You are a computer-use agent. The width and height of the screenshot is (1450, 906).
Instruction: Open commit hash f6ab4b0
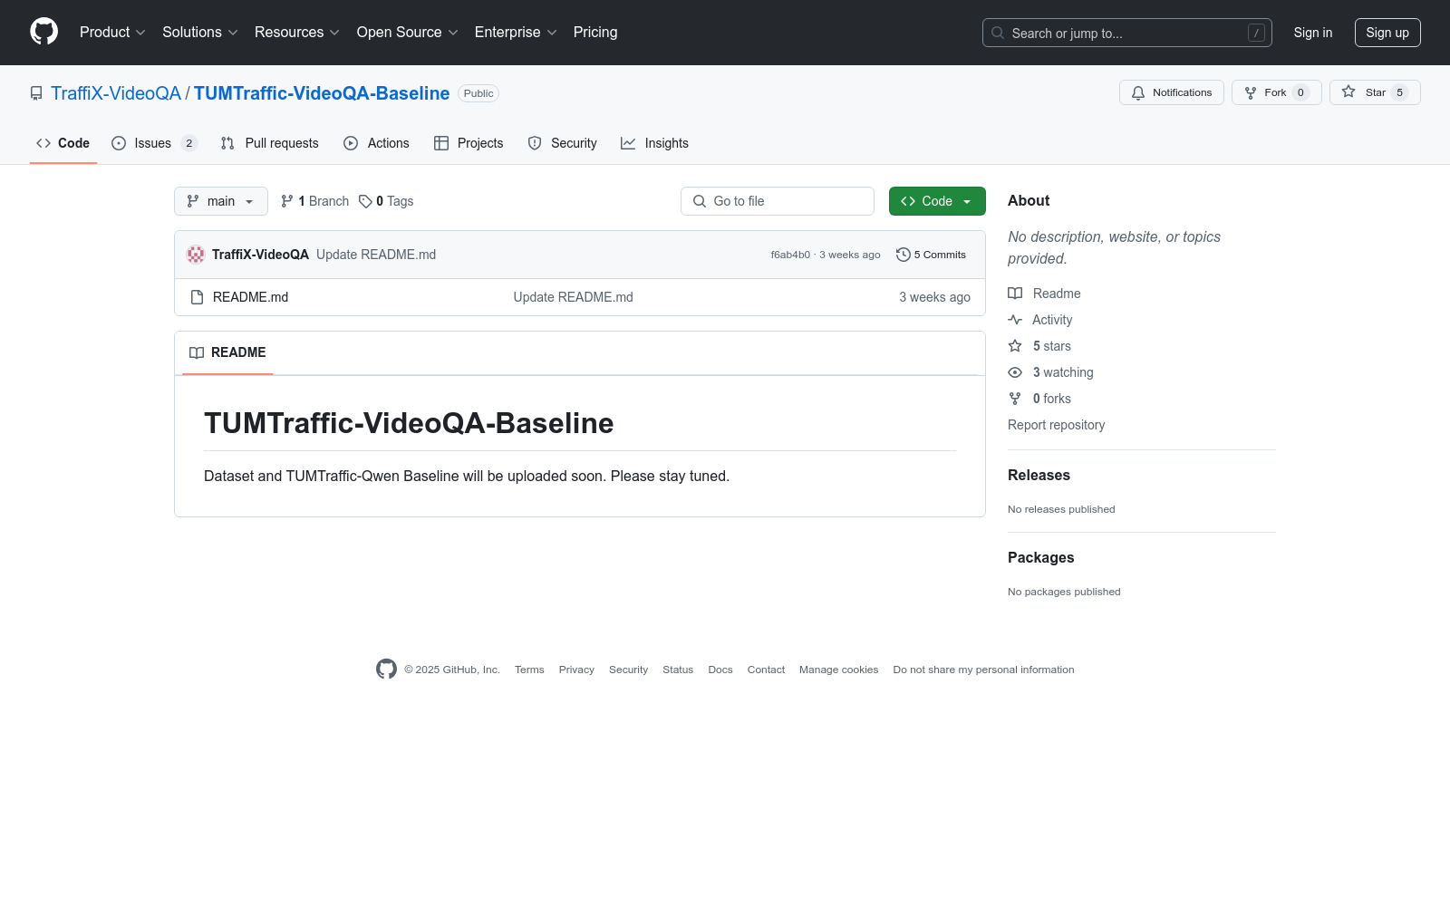point(790,255)
